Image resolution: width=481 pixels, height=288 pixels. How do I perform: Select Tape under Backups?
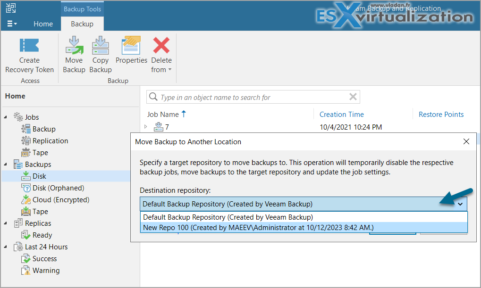pos(40,211)
